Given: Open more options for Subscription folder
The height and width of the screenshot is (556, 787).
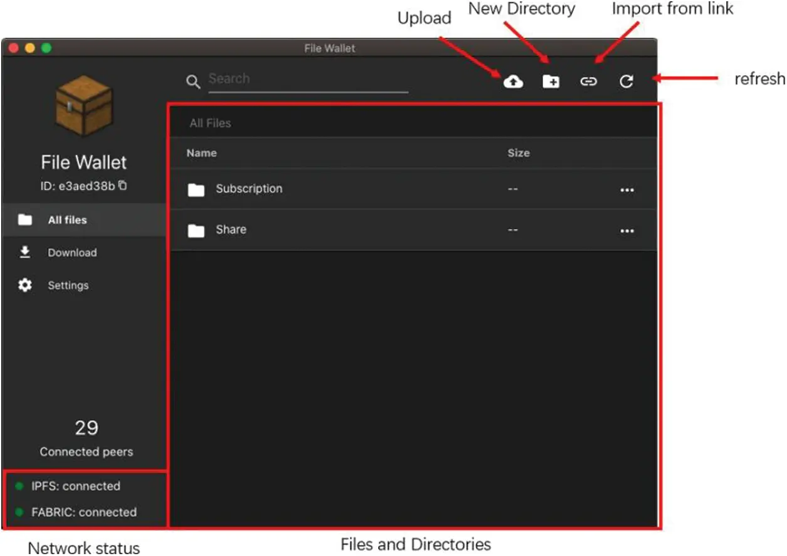Looking at the screenshot, I should pyautogui.click(x=627, y=190).
